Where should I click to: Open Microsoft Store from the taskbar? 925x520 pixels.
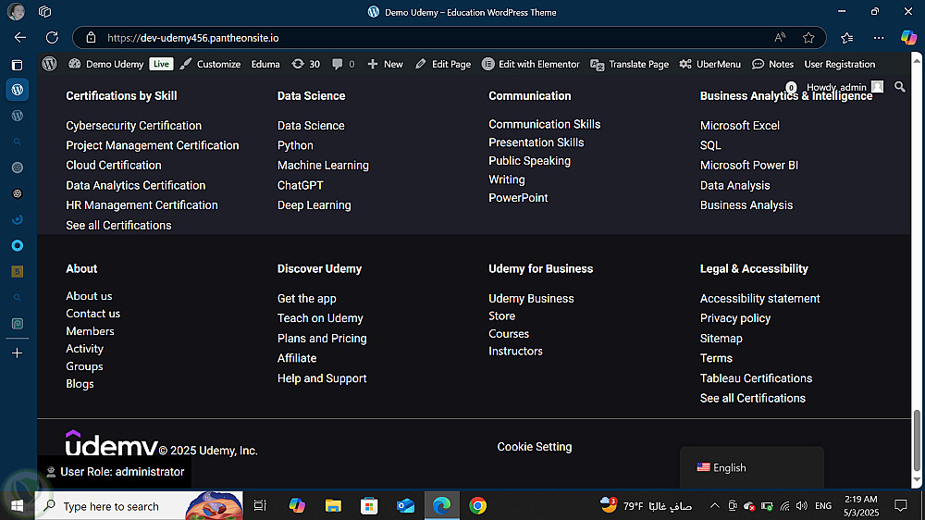(369, 506)
